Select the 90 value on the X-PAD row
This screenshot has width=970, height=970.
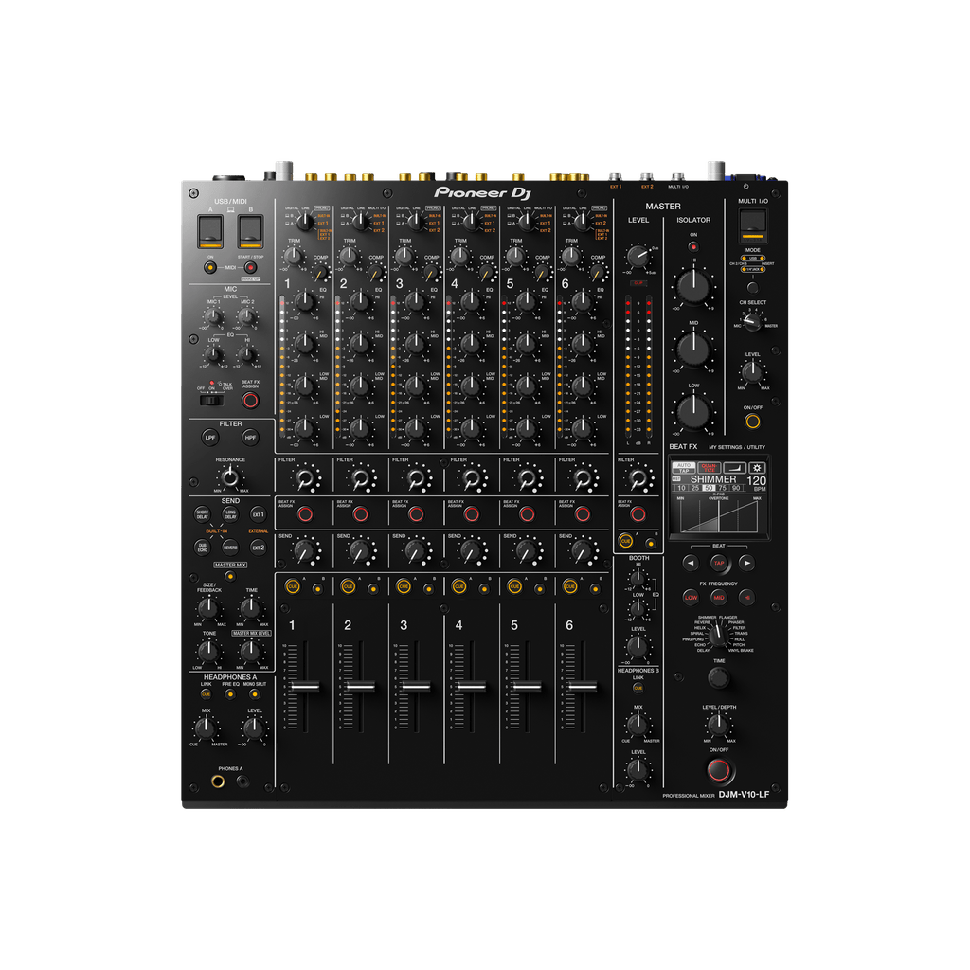(x=735, y=488)
